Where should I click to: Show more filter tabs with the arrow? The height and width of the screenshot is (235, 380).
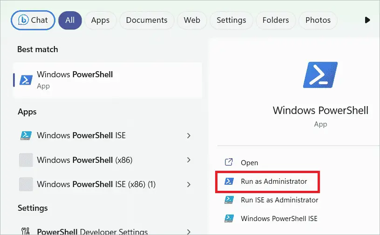click(367, 20)
